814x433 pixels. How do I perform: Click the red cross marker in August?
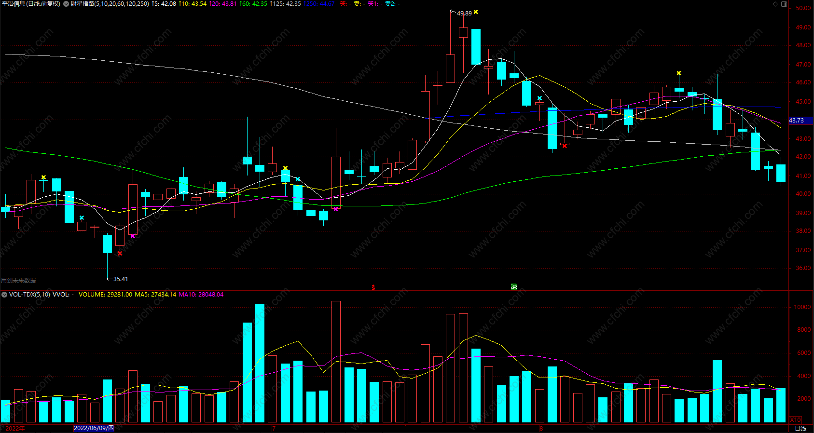[x=565, y=145]
